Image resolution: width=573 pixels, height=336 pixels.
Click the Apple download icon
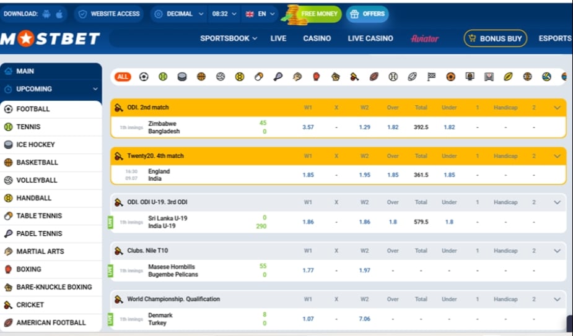click(x=59, y=14)
